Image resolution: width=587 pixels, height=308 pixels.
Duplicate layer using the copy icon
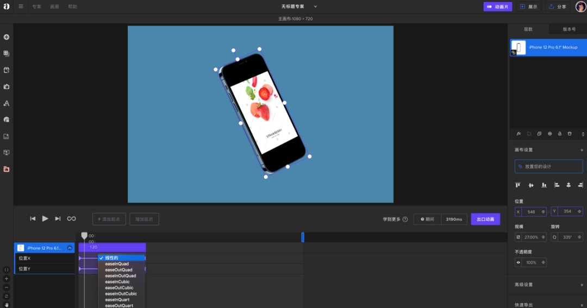[539, 134]
